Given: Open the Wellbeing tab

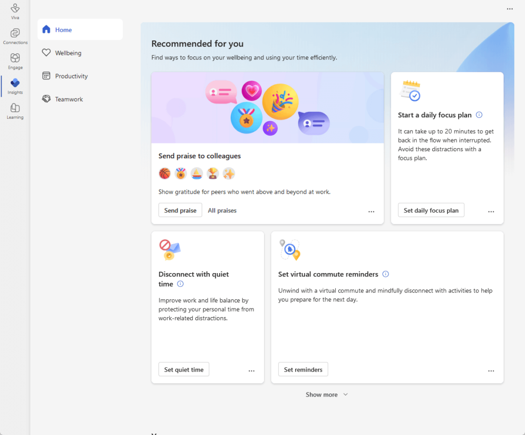Looking at the screenshot, I should [80, 53].
